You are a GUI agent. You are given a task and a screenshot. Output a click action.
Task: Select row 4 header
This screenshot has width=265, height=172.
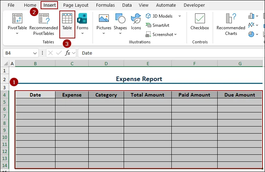pos(5,95)
